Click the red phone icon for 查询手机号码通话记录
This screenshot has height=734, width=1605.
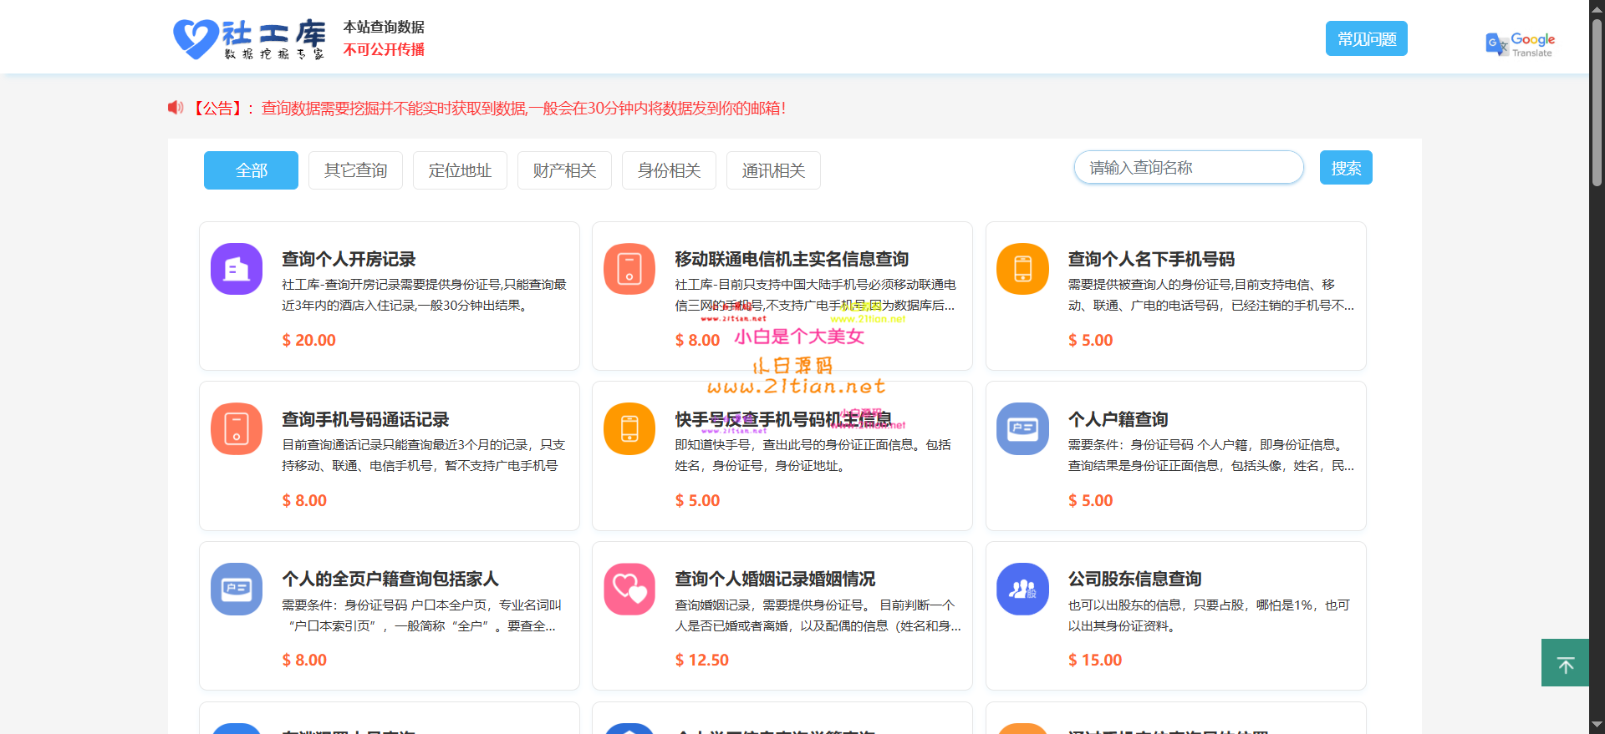[x=237, y=429]
